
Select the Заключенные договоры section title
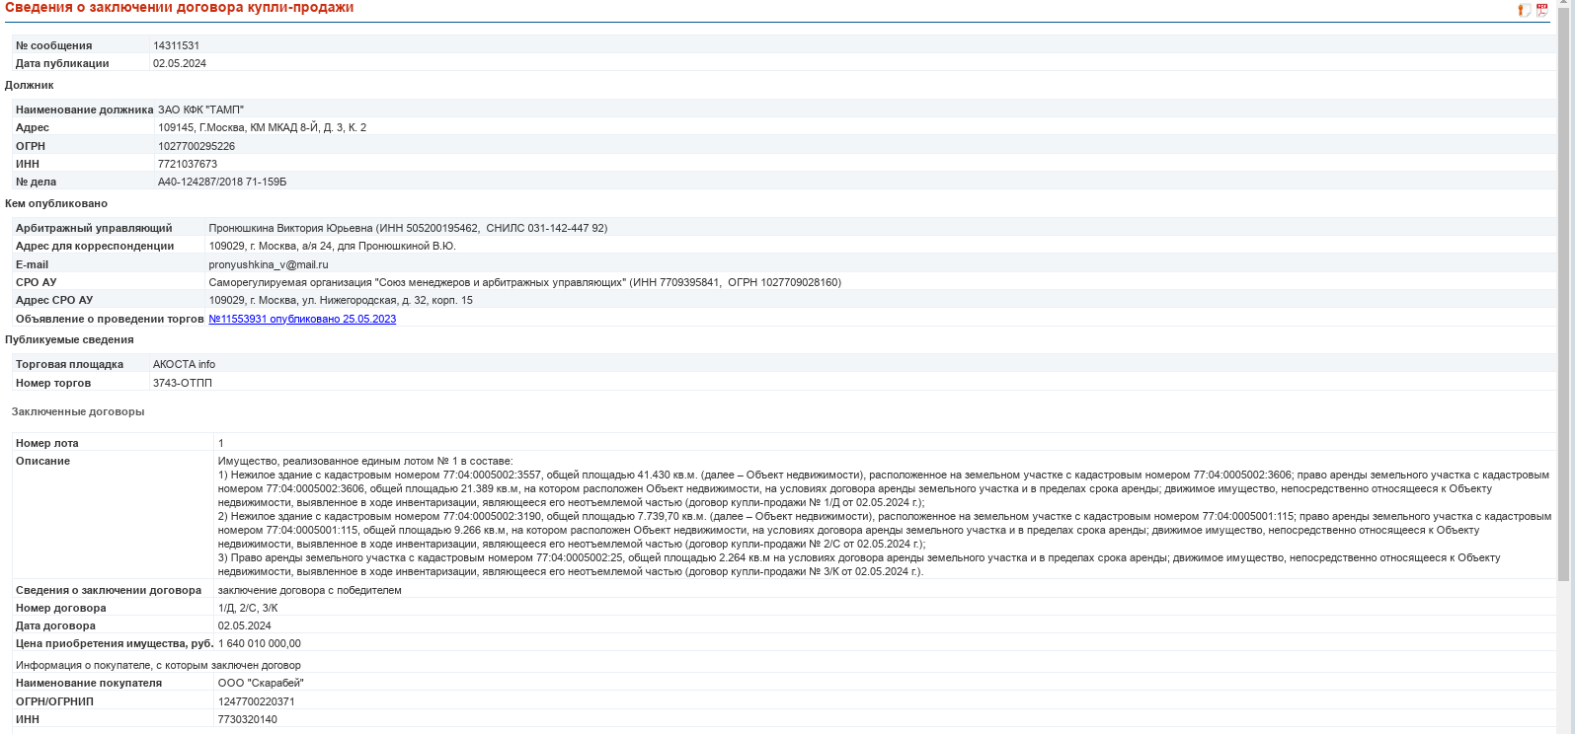pos(78,411)
